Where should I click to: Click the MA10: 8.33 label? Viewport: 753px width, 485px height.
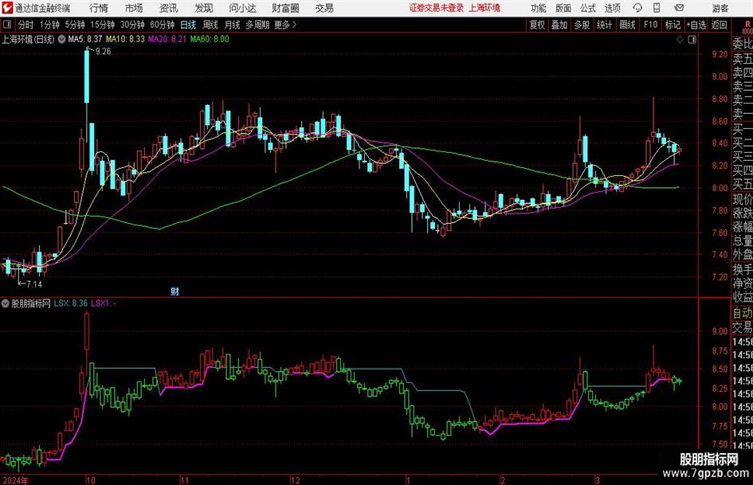[125, 39]
